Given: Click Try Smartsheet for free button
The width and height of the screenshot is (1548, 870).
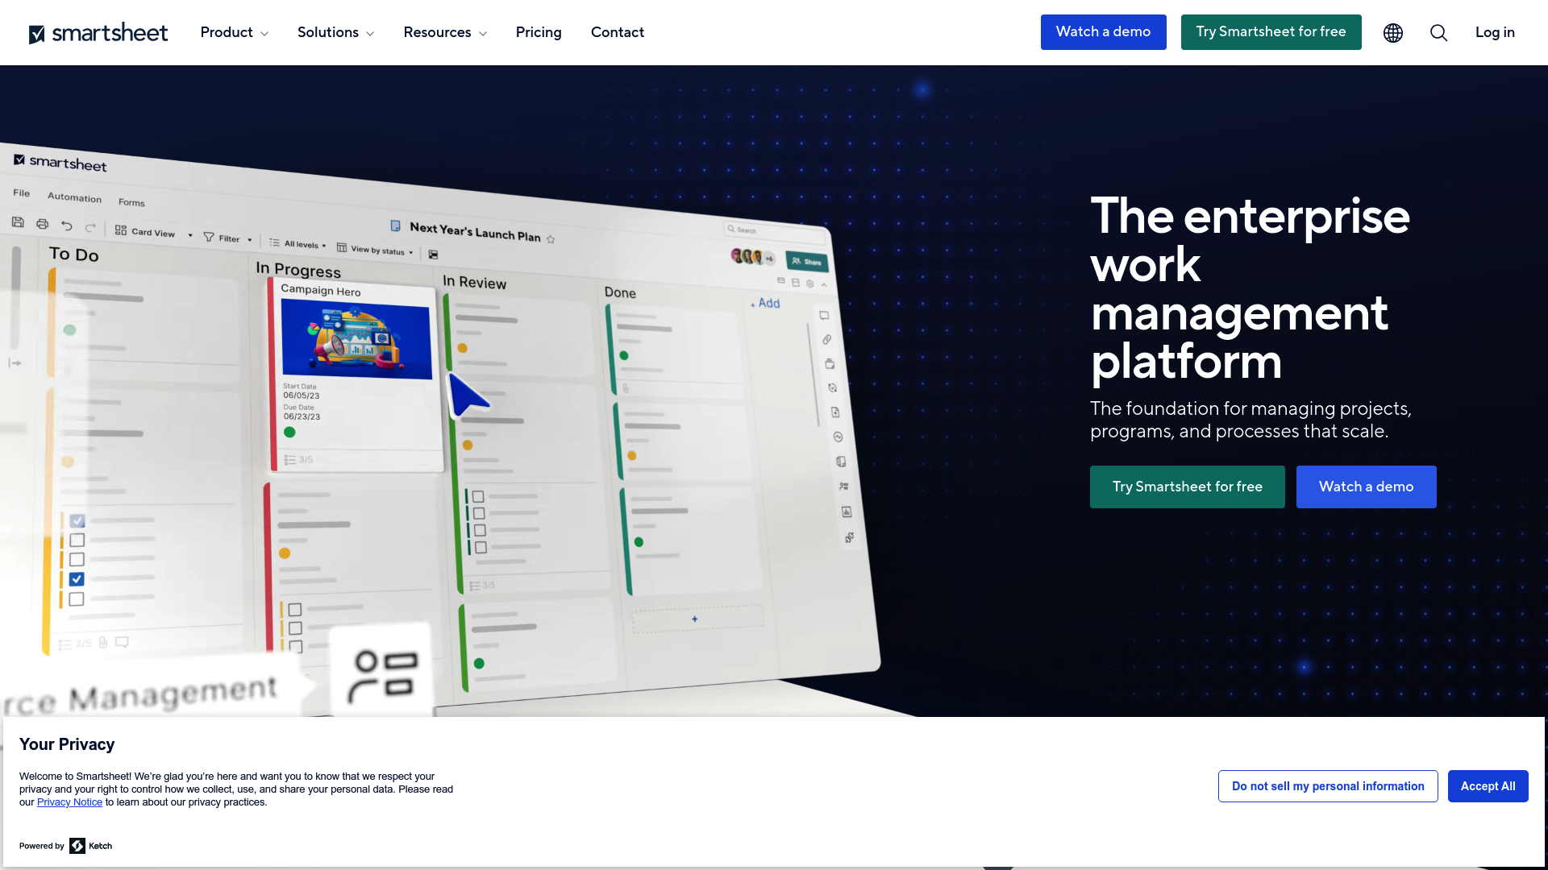Looking at the screenshot, I should point(1271,32).
